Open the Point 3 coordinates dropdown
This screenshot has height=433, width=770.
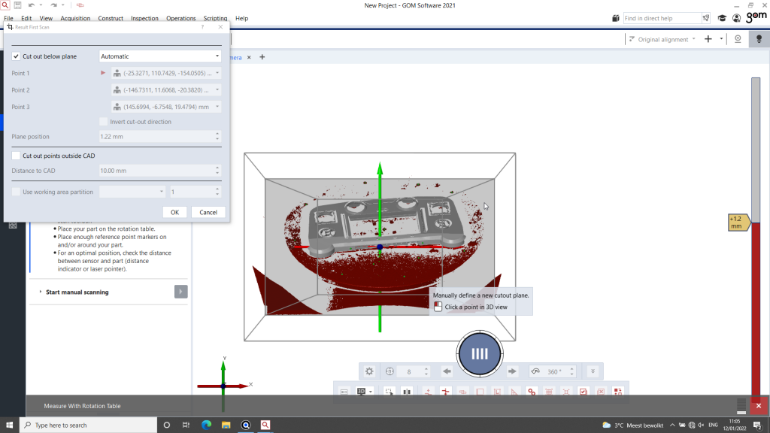tap(217, 107)
